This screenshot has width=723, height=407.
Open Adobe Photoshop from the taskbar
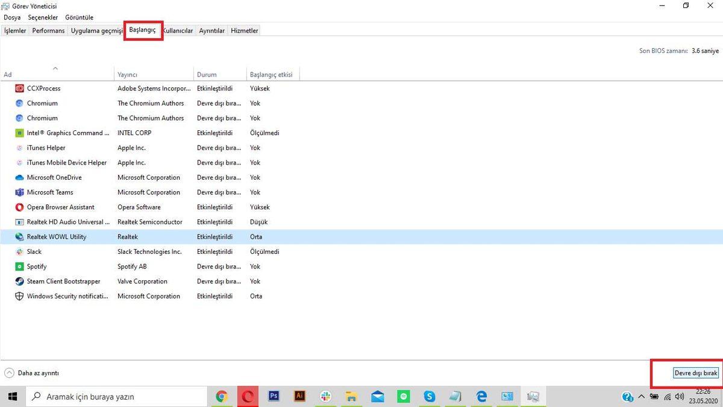pos(274,396)
